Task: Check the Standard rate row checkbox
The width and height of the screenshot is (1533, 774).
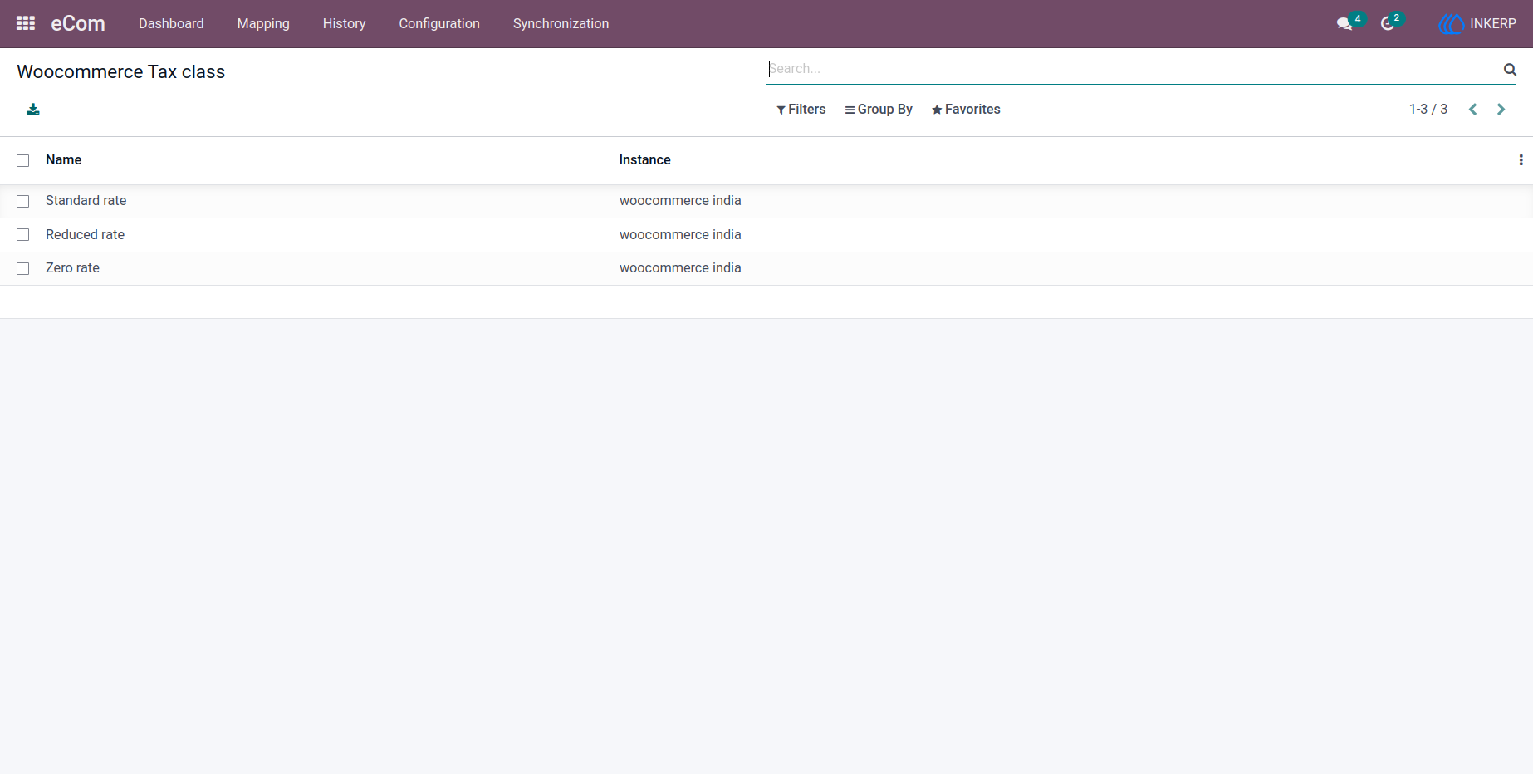Action: (23, 202)
